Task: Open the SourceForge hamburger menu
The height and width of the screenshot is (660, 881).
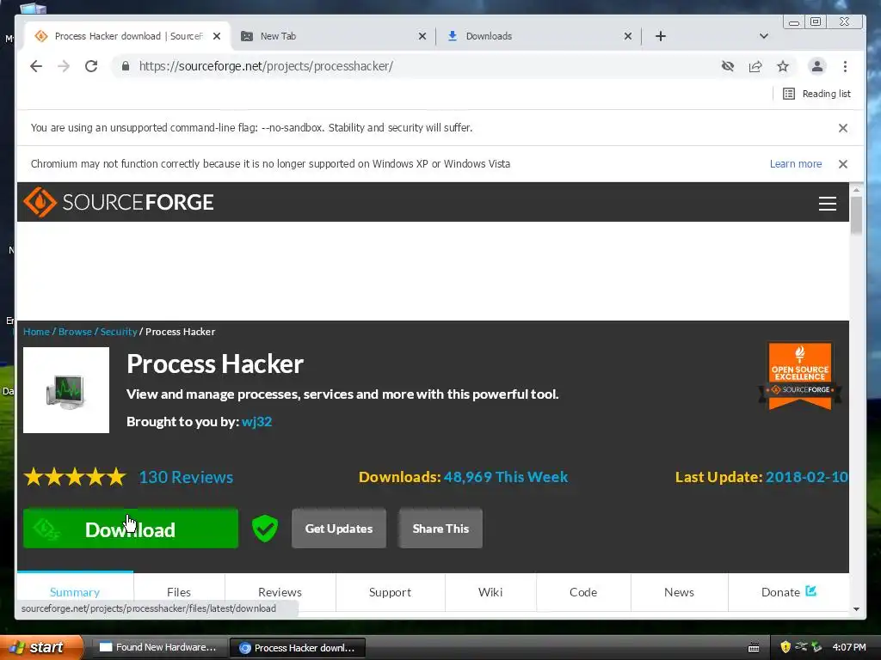Action: [x=827, y=203]
